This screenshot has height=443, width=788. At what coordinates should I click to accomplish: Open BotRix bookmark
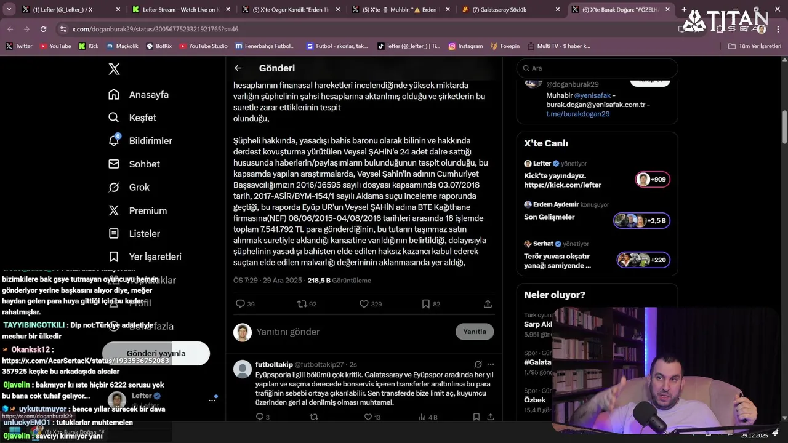point(159,46)
